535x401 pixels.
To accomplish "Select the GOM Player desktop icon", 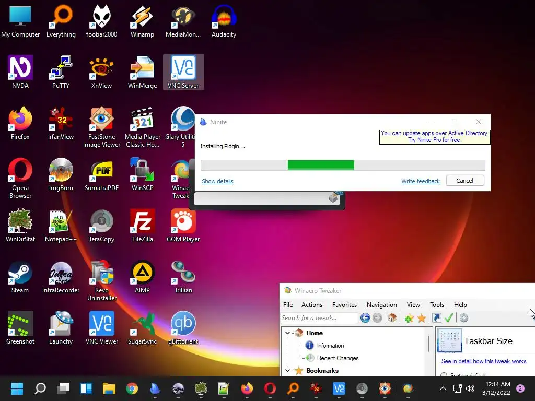I will click(x=183, y=226).
